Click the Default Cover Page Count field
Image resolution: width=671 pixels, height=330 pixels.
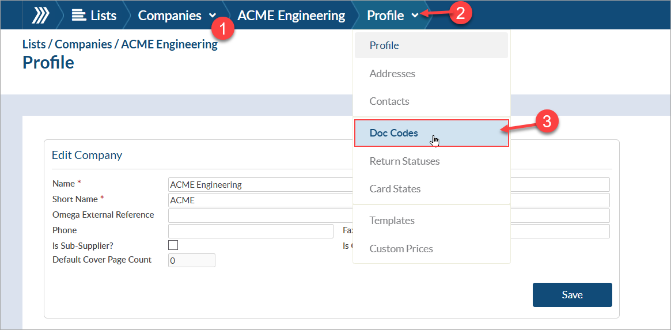coord(191,261)
